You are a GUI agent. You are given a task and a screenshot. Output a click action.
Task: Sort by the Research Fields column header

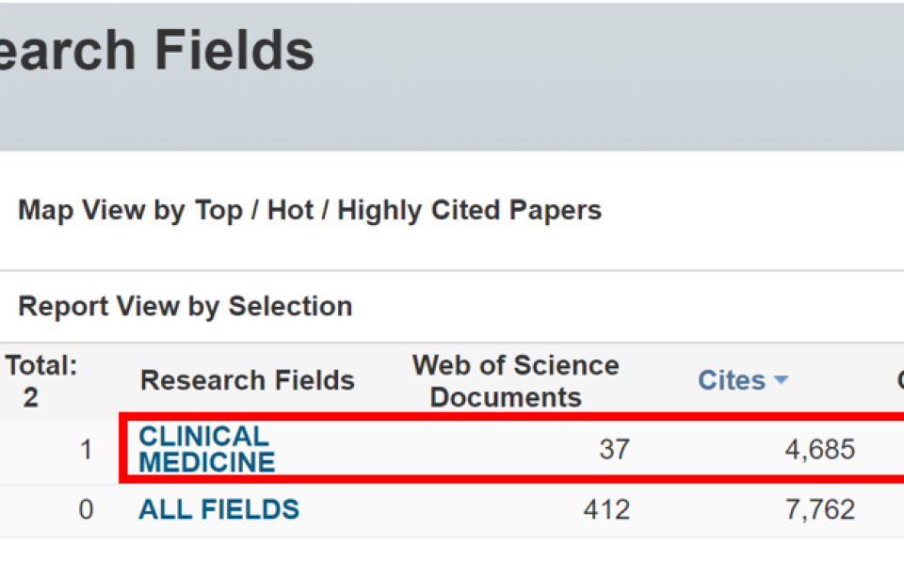247,380
